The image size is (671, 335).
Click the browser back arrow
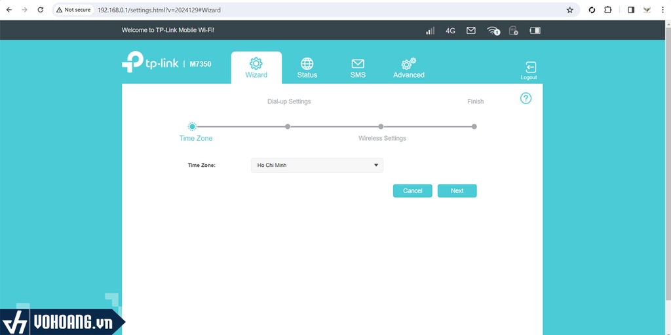point(9,10)
